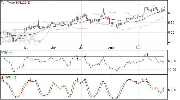This screenshot has height=100, width=180.
Task: Click the 6,00 price axis value
Action: pyautogui.click(x=171, y=13)
